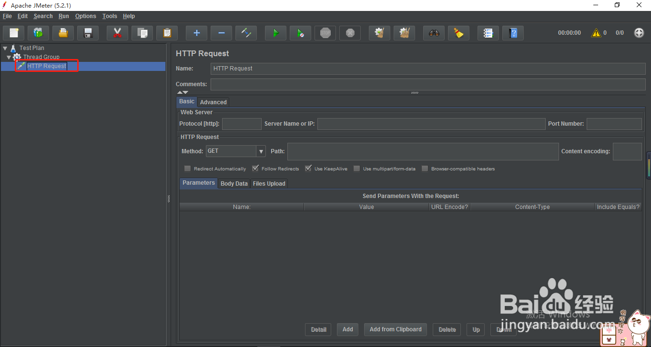The height and width of the screenshot is (347, 651).
Task: Click the Cut scissors icon
Action: coord(118,33)
